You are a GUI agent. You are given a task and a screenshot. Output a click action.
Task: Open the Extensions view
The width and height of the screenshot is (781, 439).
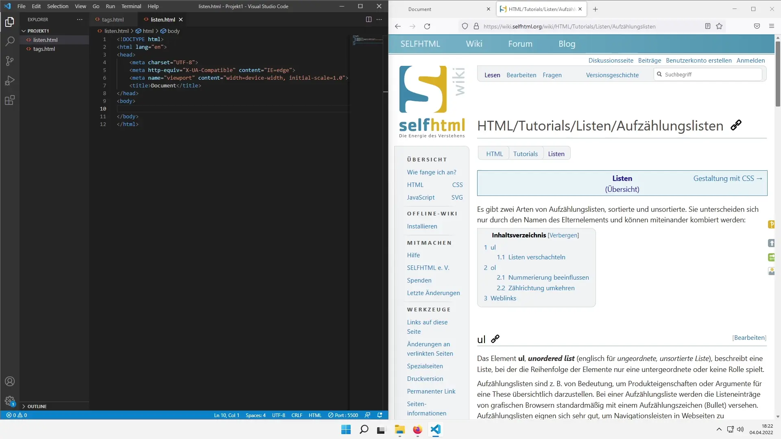[10, 100]
